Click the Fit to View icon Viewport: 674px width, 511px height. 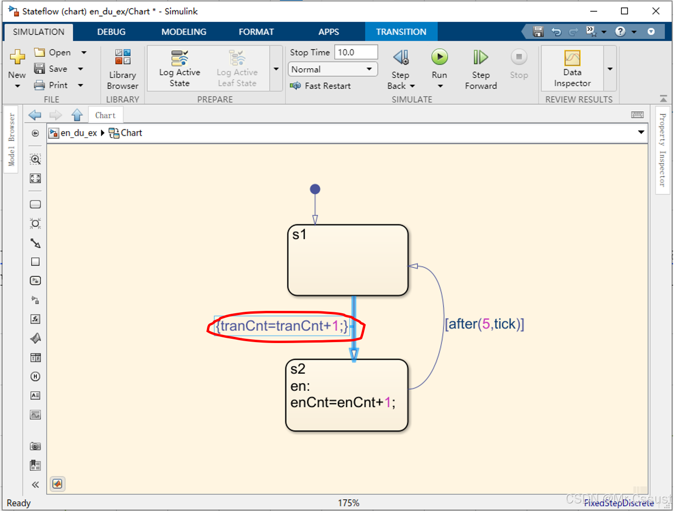pos(35,178)
